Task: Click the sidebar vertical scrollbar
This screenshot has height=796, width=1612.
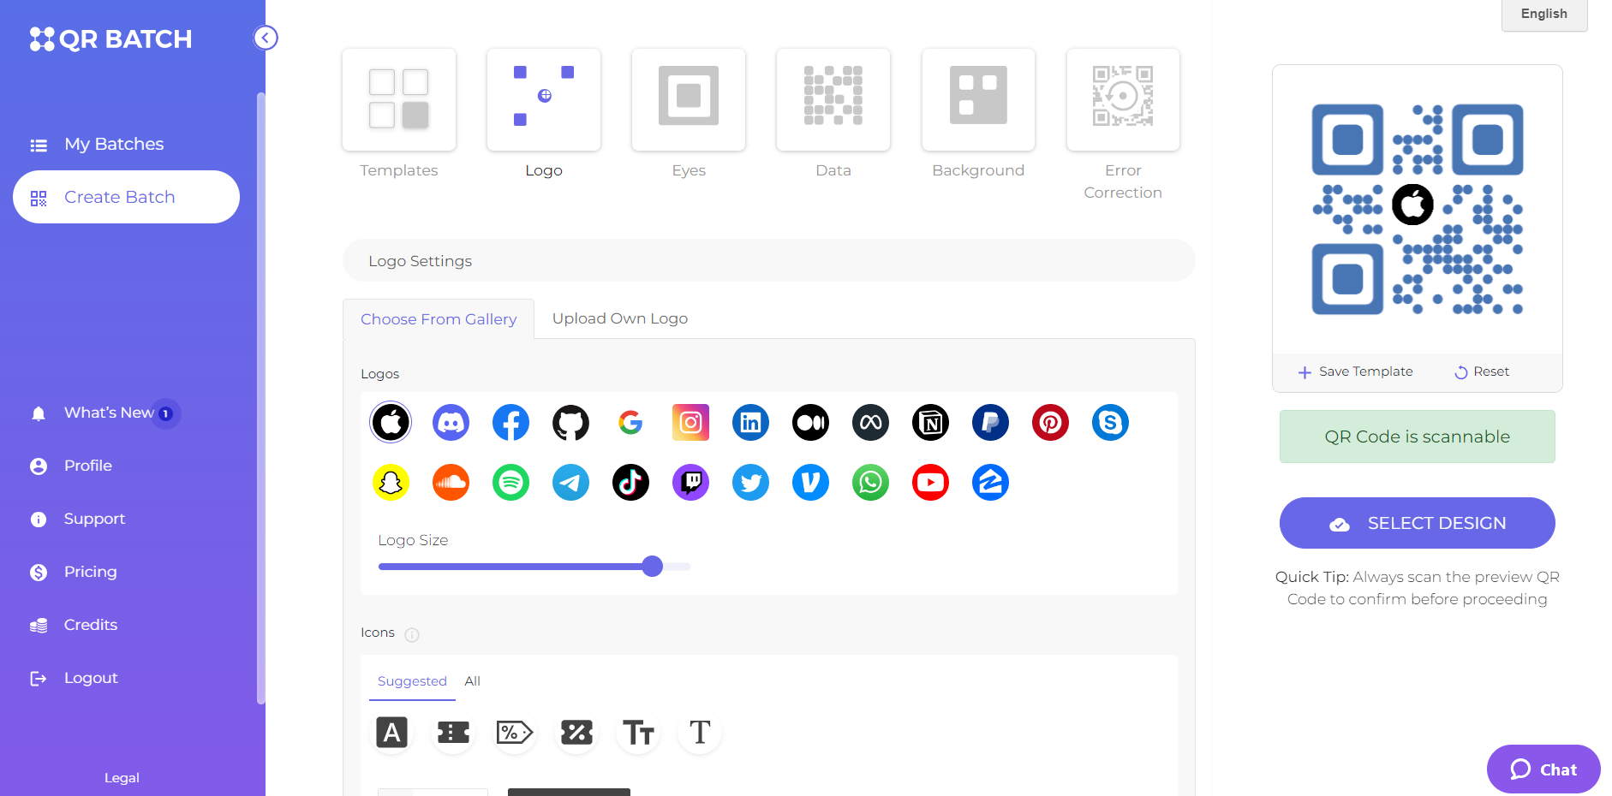Action: point(261,398)
